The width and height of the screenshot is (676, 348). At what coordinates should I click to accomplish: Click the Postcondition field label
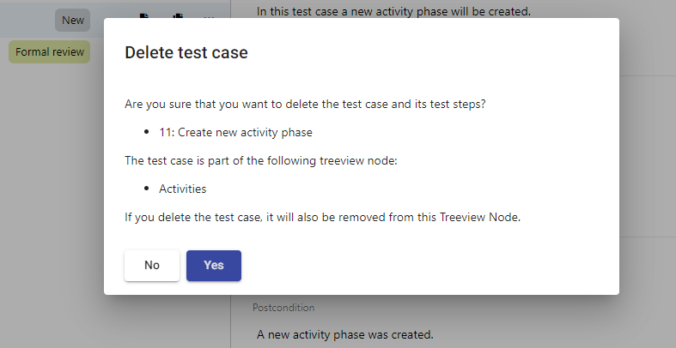coord(283,307)
